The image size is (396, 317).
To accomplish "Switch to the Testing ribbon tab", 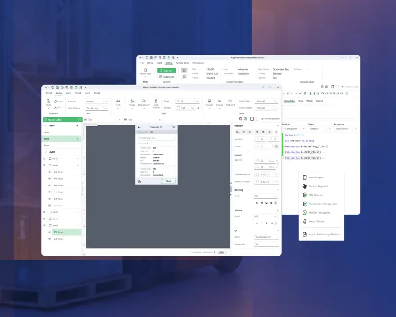I will click(x=169, y=63).
